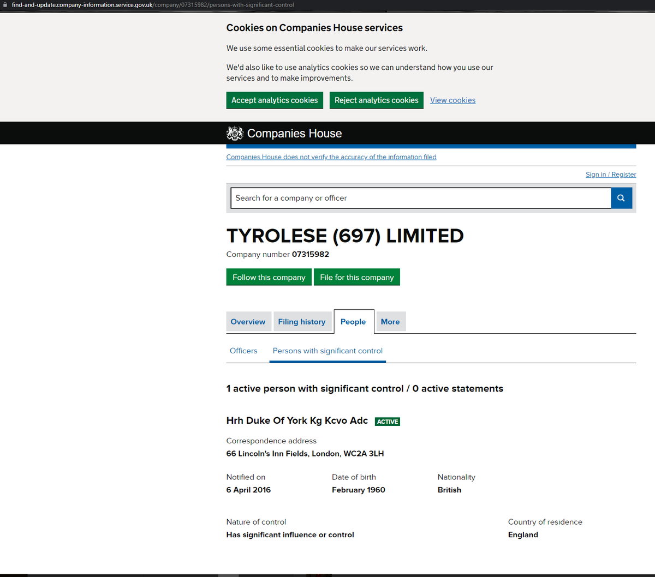Click the ACTIVE status tag
Viewport: 655px width, 577px height.
click(x=388, y=422)
